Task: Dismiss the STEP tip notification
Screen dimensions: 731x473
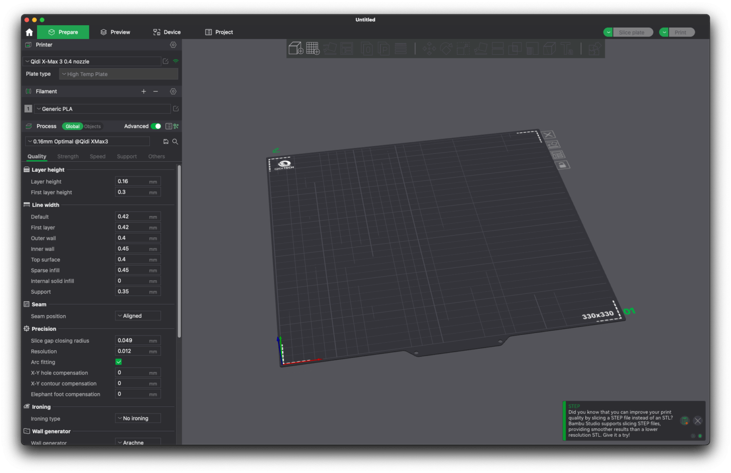Action: pyautogui.click(x=698, y=421)
